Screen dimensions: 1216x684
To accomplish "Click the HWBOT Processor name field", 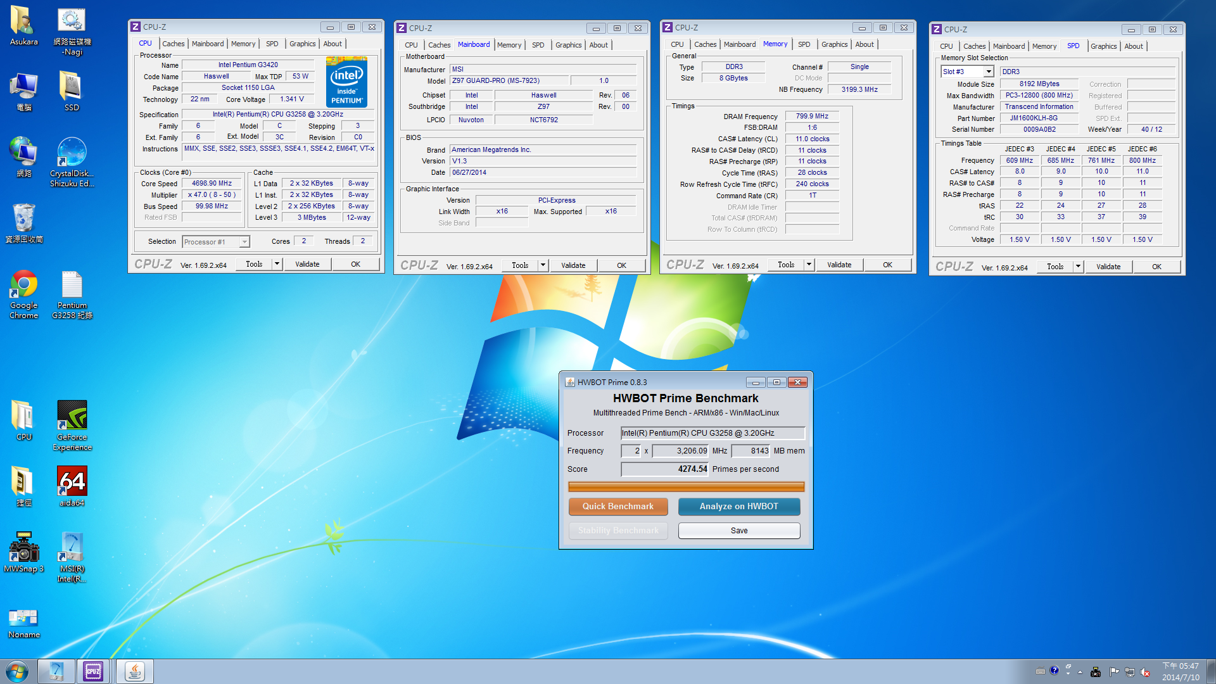I will click(x=712, y=433).
